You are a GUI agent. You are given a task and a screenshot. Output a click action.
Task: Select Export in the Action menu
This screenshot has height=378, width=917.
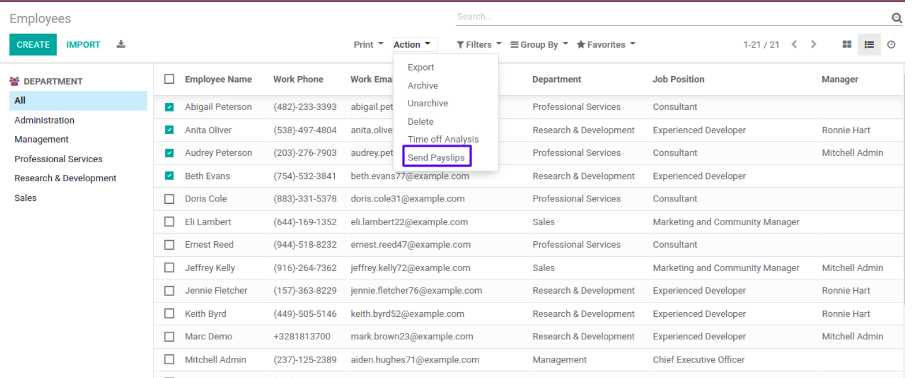pyautogui.click(x=420, y=68)
